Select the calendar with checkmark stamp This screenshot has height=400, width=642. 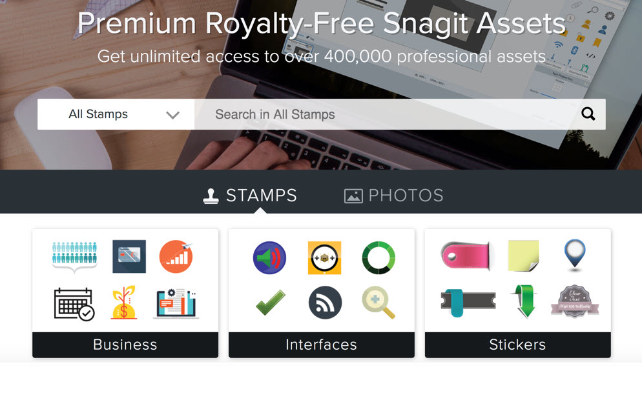(x=74, y=304)
